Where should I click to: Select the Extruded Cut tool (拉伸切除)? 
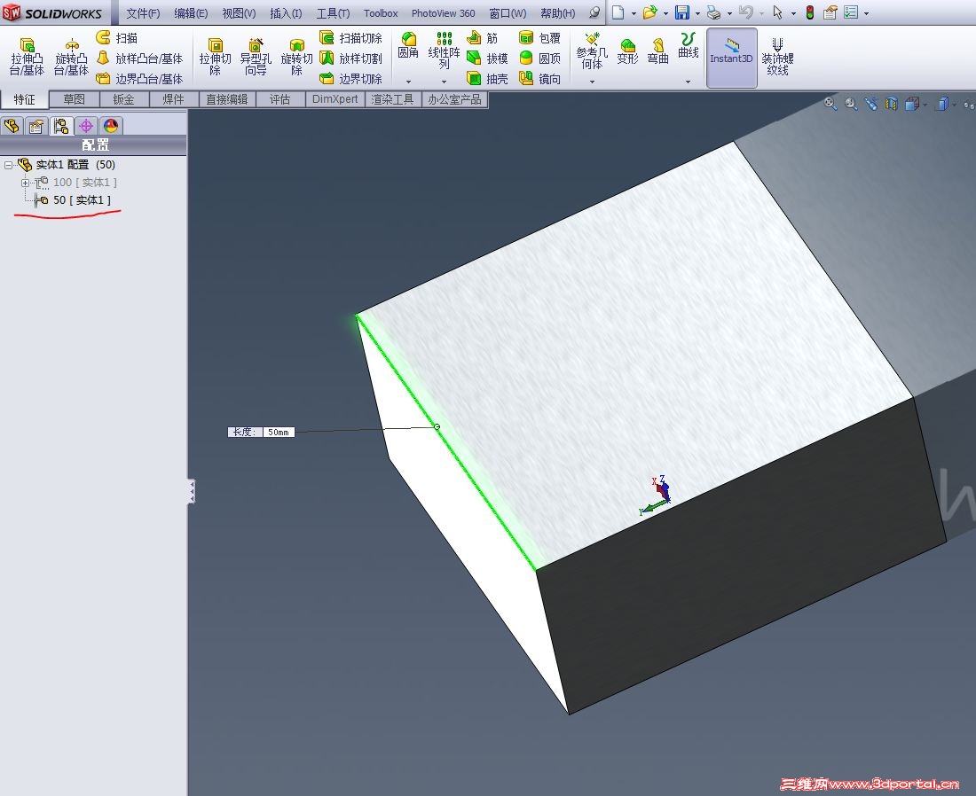215,57
